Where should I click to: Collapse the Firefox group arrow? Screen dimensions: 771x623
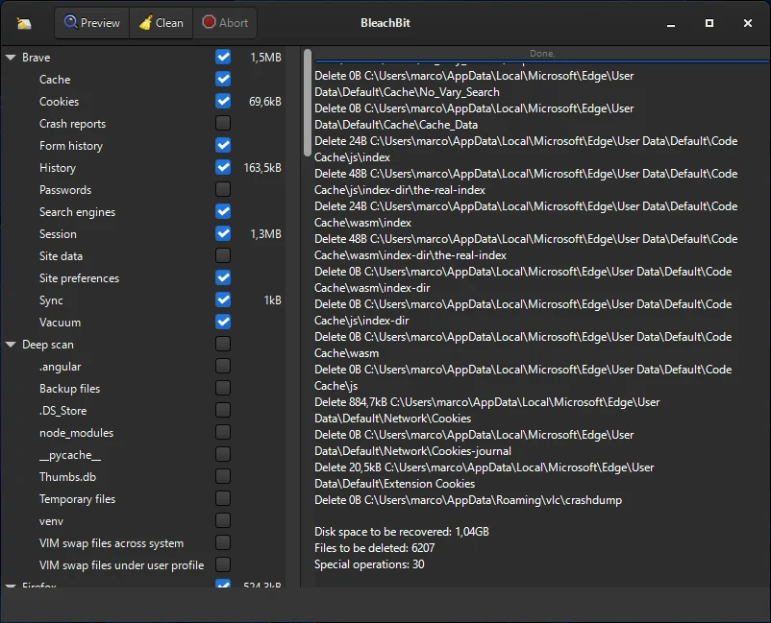11,586
